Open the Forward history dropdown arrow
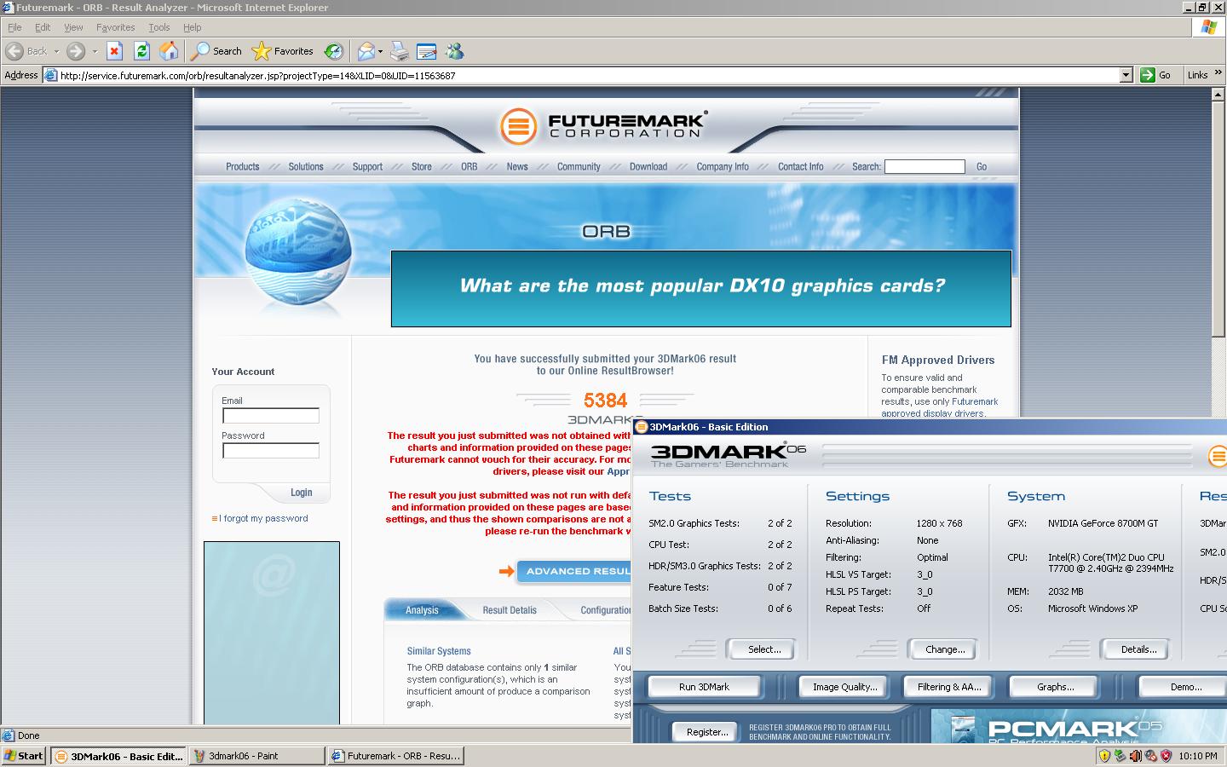1227x767 pixels. pos(95,51)
